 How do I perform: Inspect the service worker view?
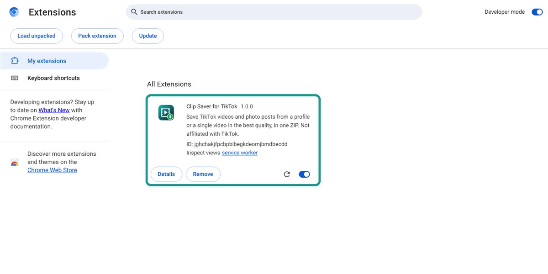coord(240,153)
